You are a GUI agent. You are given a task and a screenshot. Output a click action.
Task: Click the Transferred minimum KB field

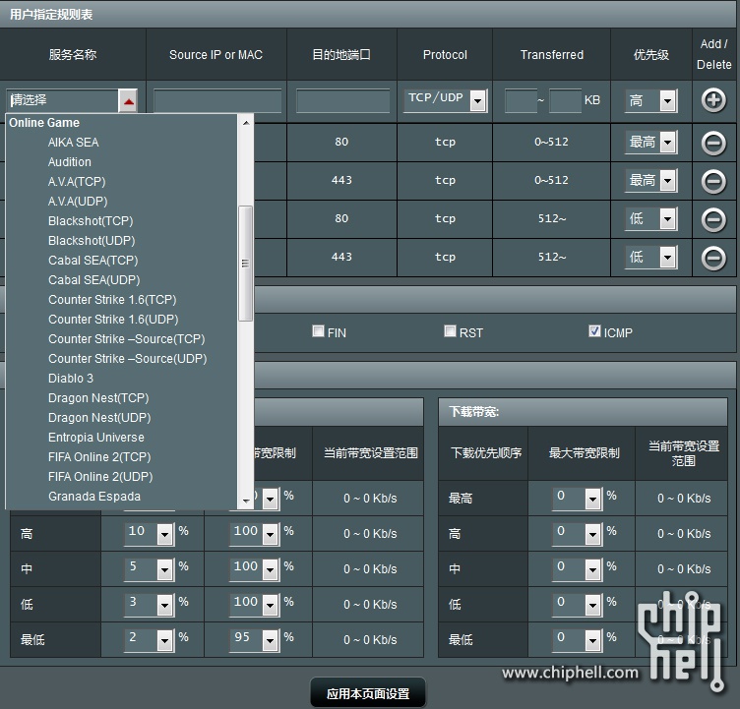click(521, 101)
